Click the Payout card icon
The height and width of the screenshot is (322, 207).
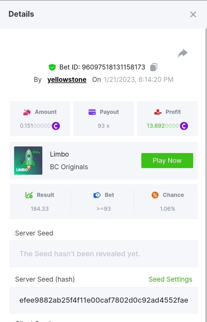92,112
